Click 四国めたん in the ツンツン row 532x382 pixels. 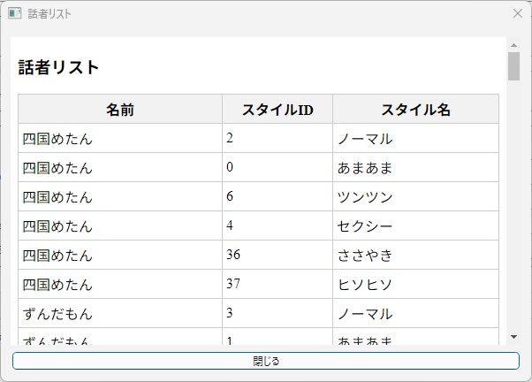click(x=57, y=197)
